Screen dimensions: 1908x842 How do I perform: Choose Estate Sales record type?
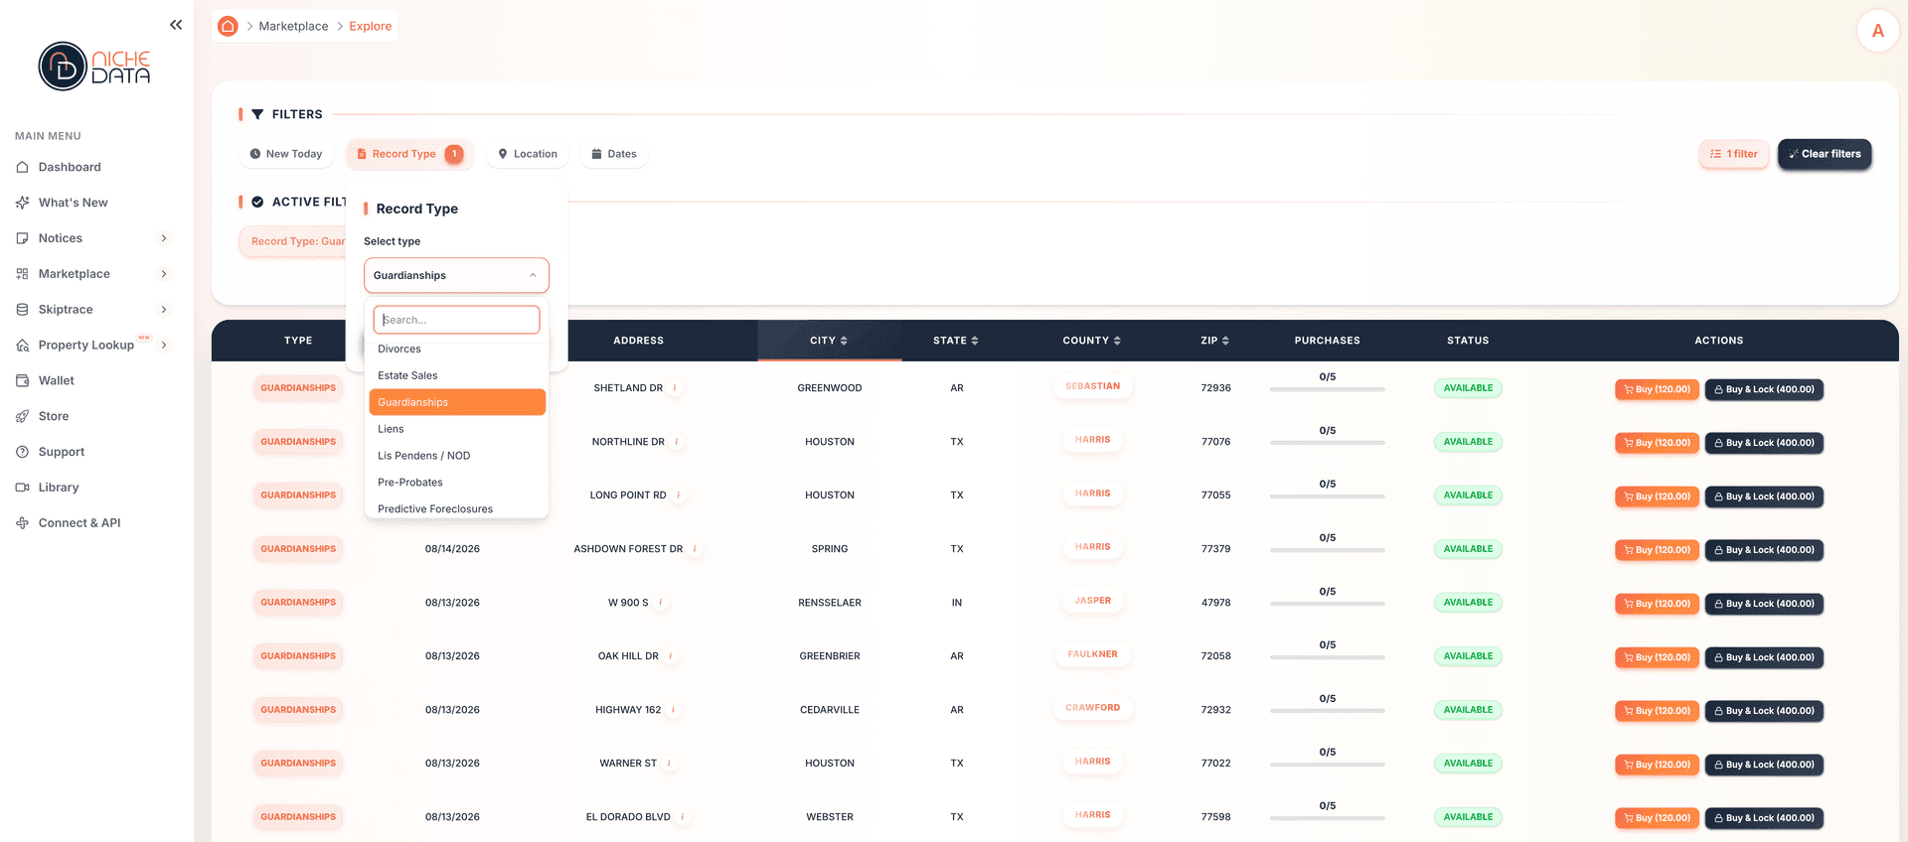click(457, 375)
